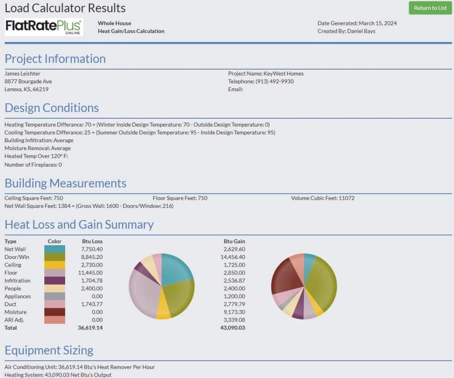Select the pink Duct color swatch

tap(55, 304)
